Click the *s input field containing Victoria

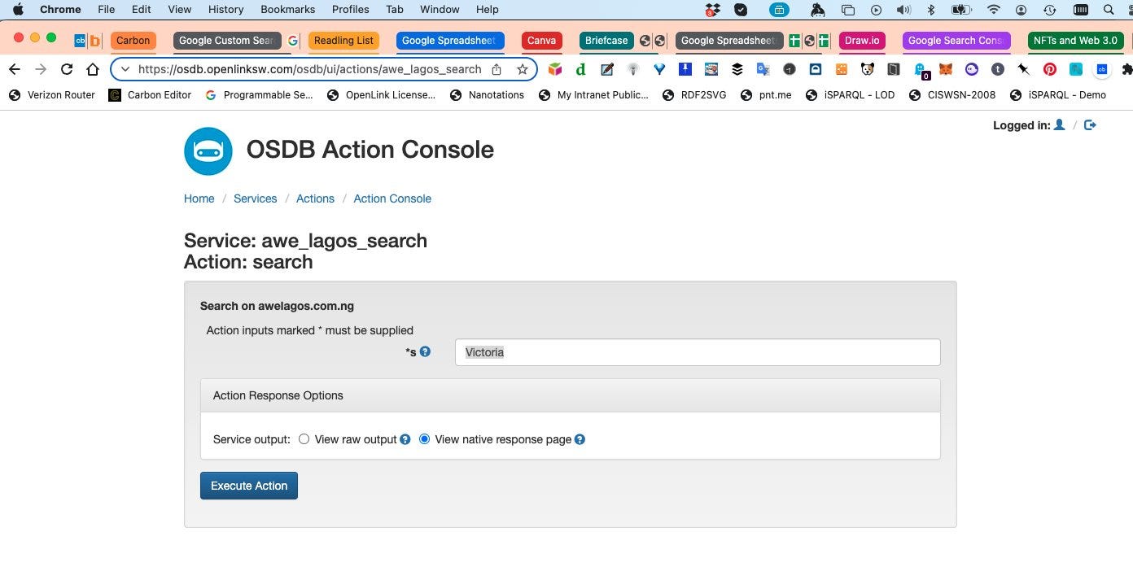(x=698, y=352)
